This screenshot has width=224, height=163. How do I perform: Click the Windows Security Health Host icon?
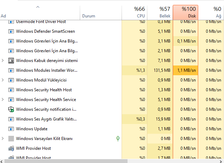[x=11, y=90]
